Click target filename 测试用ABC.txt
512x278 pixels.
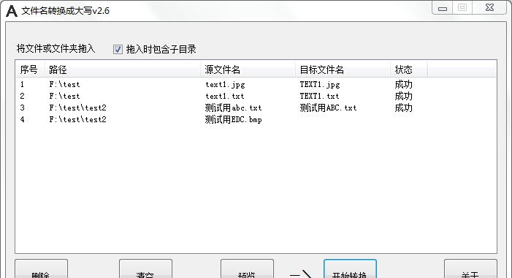328,108
